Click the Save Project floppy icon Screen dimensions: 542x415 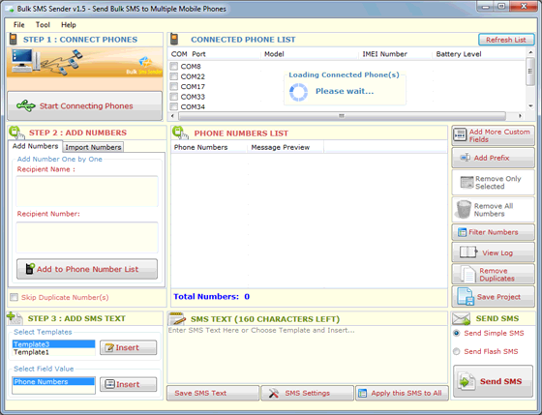(466, 296)
